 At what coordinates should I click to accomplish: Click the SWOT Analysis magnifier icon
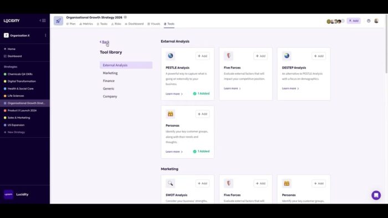click(x=170, y=183)
